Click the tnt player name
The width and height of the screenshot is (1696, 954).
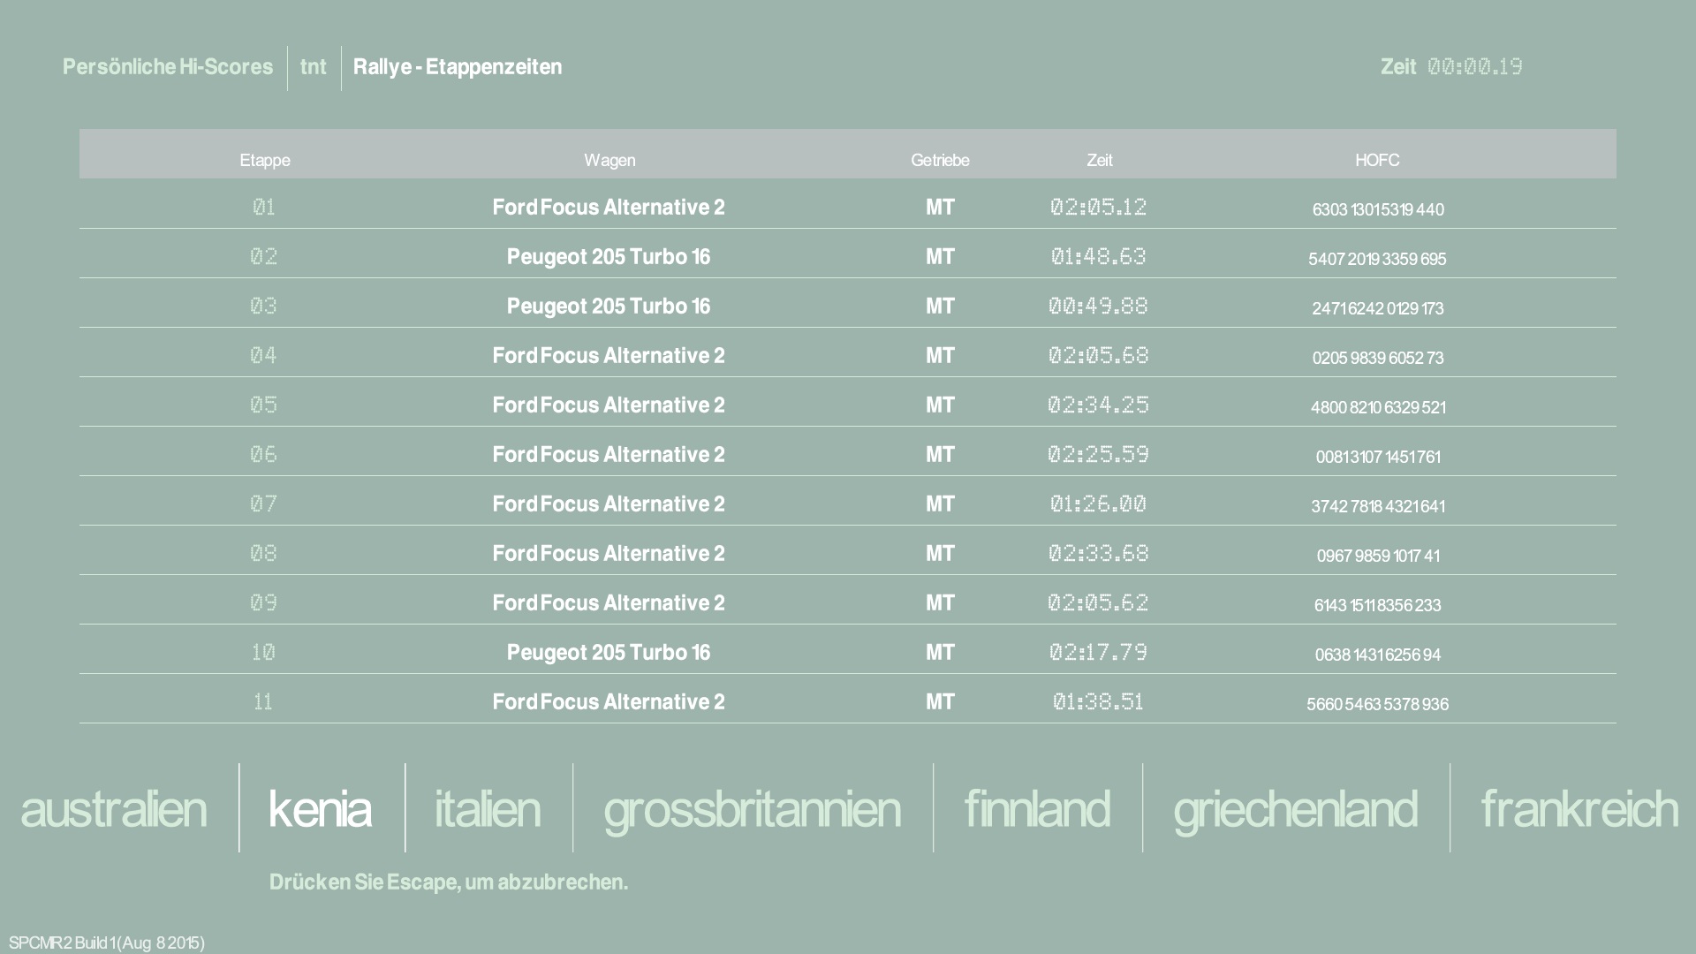[x=314, y=67]
